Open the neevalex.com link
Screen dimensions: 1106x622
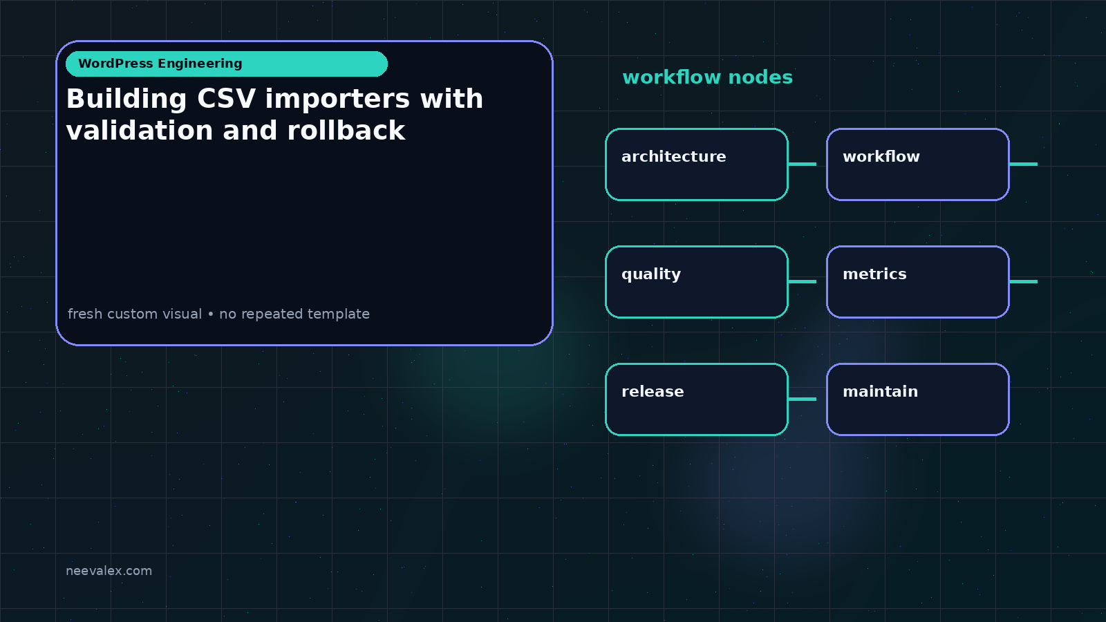(x=109, y=571)
